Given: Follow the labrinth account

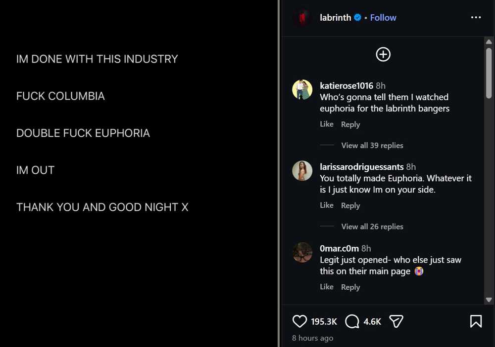Looking at the screenshot, I should coord(383,17).
